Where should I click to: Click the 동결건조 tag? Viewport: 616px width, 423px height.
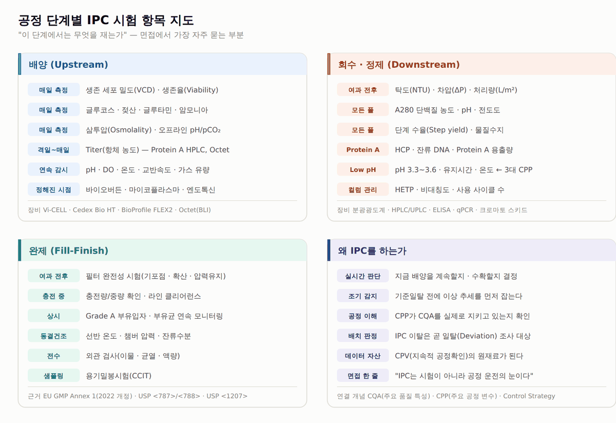pyautogui.click(x=54, y=336)
